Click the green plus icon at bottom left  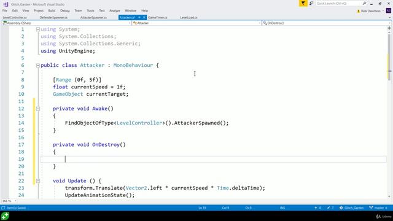click(x=5, y=216)
